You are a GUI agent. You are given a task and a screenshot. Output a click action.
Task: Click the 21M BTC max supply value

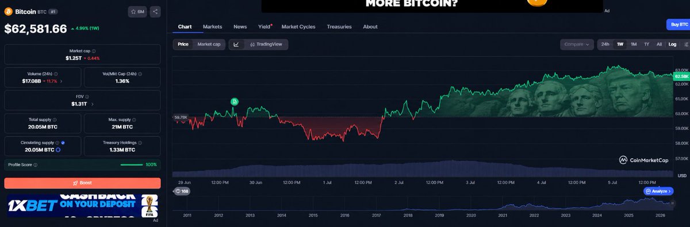tap(122, 127)
